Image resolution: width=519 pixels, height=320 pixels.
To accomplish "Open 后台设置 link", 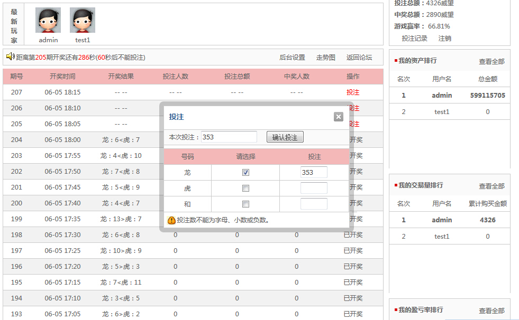I will click(292, 58).
